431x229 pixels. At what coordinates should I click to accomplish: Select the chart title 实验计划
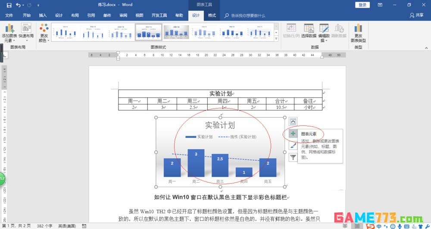220,125
